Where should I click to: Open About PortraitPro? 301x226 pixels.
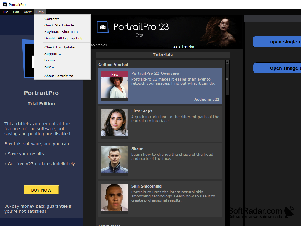click(x=62, y=76)
